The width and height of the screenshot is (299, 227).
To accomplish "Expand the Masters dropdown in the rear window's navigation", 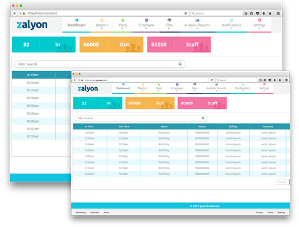I will coord(102,25).
